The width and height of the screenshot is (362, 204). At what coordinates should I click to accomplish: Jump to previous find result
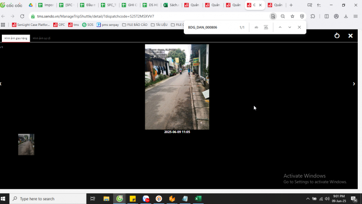[x=280, y=27]
